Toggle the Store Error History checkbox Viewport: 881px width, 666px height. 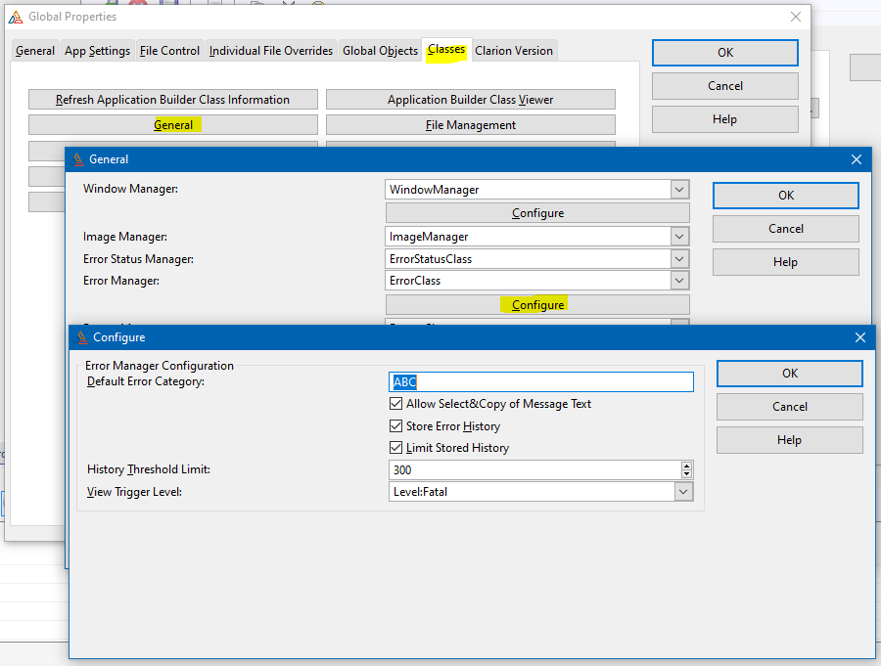[x=396, y=426]
